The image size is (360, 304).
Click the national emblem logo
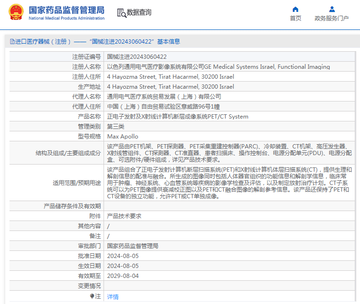click(16, 12)
